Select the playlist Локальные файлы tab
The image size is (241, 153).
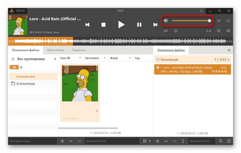(x=171, y=50)
